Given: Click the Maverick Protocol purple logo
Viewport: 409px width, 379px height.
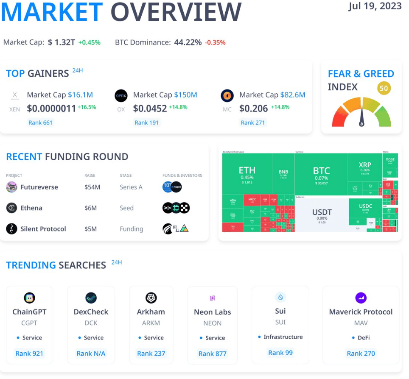Looking at the screenshot, I should tap(361, 298).
